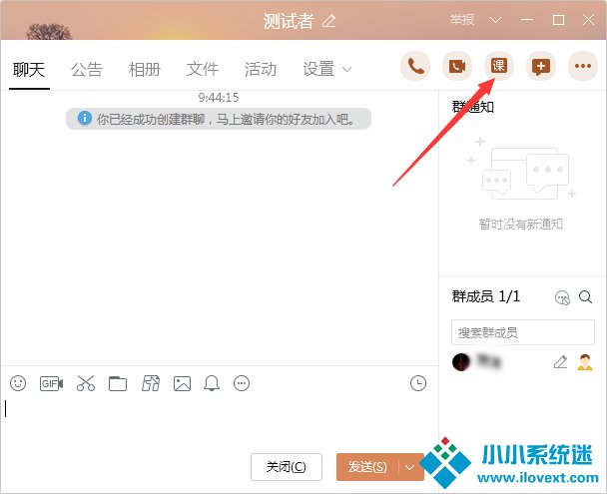Click the GIF icon in chat toolbar
The width and height of the screenshot is (607, 494).
click(x=50, y=383)
